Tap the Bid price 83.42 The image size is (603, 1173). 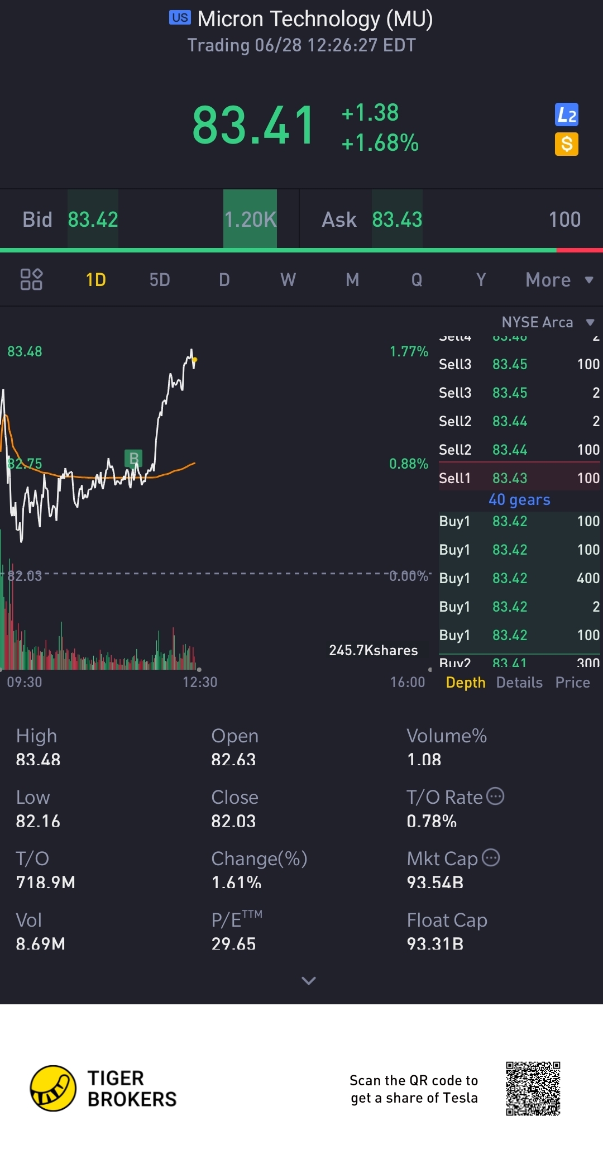pyautogui.click(x=93, y=220)
